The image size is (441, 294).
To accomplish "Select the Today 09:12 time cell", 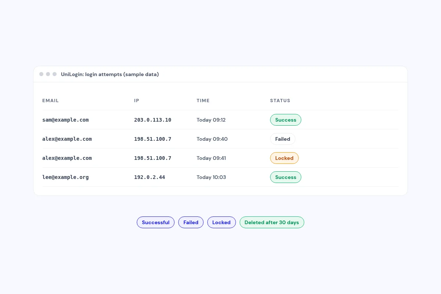I will (211, 120).
